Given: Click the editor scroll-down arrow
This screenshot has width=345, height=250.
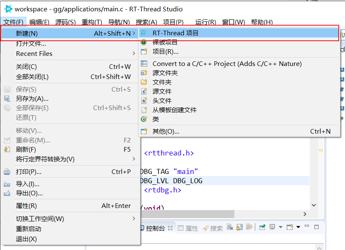Looking at the screenshot, I should (314, 205).
